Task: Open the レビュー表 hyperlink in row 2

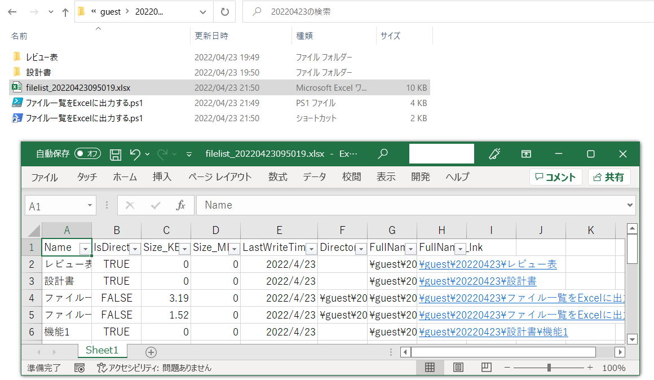Action: [x=488, y=264]
